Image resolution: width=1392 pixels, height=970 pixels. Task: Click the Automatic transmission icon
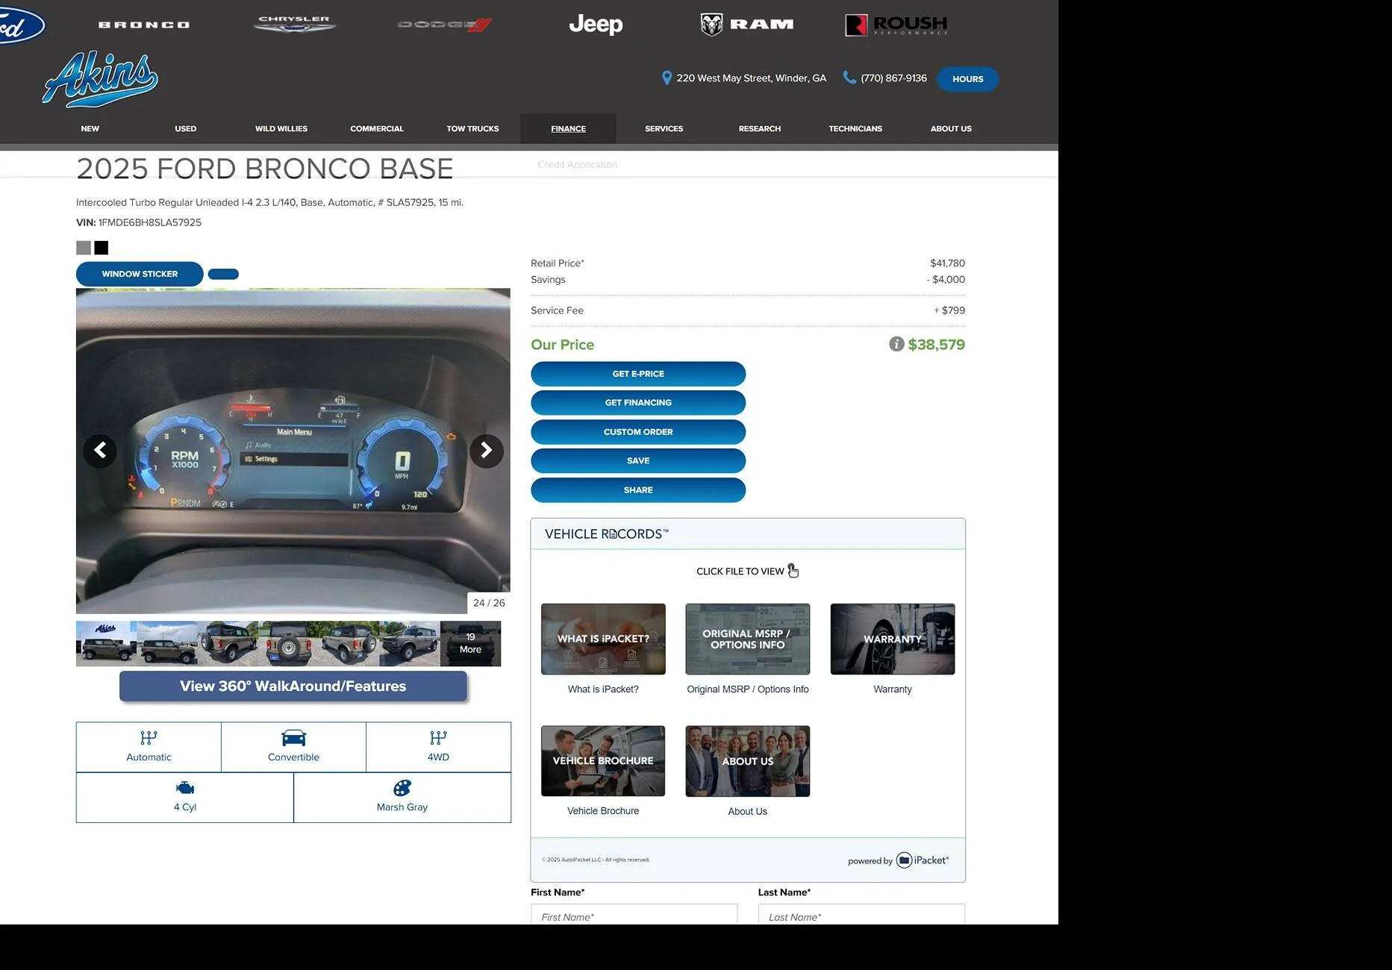(x=149, y=738)
